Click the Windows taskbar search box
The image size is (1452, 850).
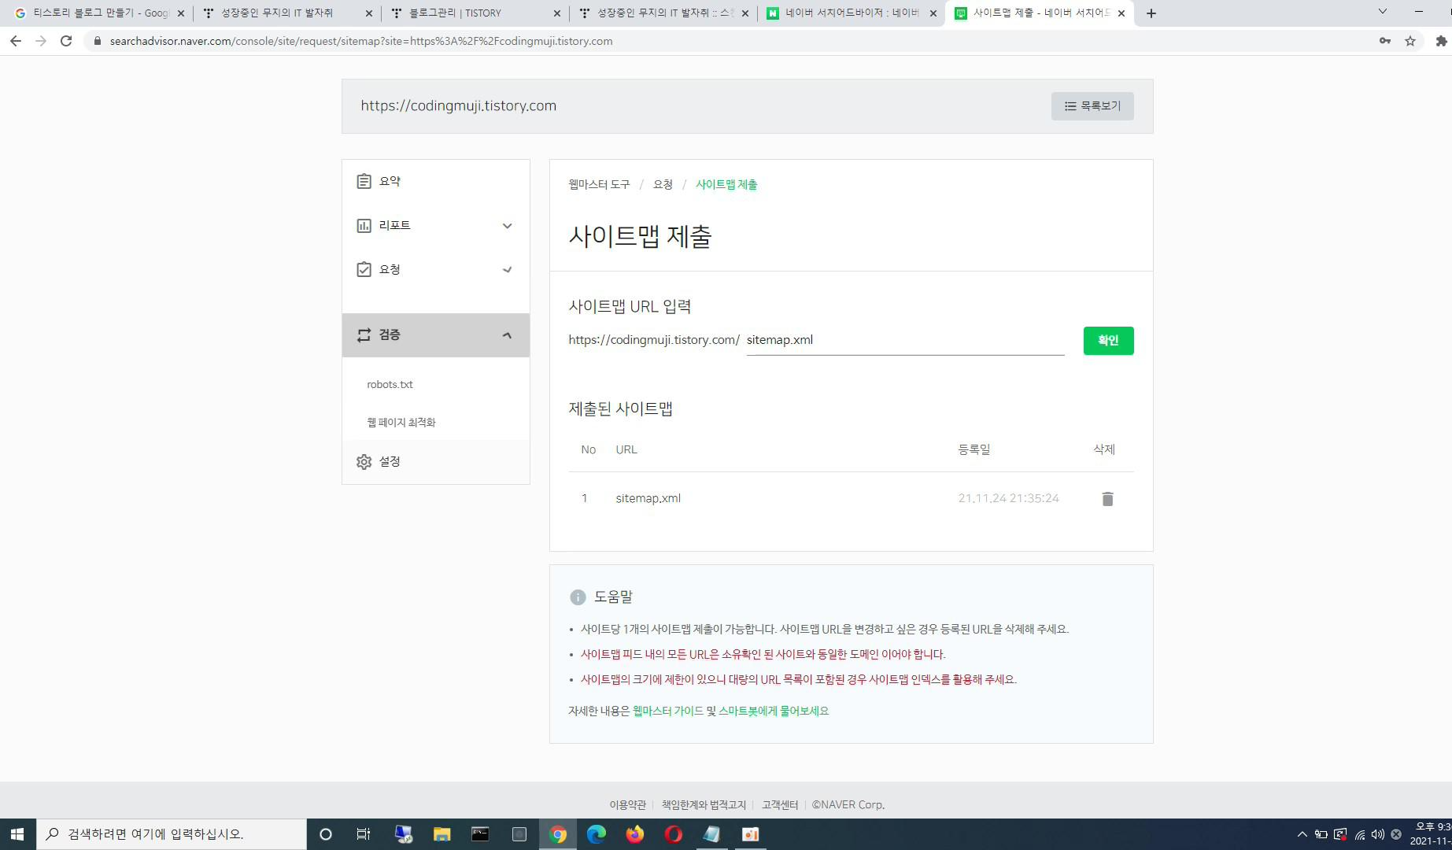pyautogui.click(x=172, y=834)
